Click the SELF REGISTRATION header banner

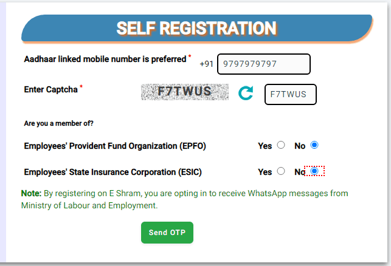tap(197, 28)
